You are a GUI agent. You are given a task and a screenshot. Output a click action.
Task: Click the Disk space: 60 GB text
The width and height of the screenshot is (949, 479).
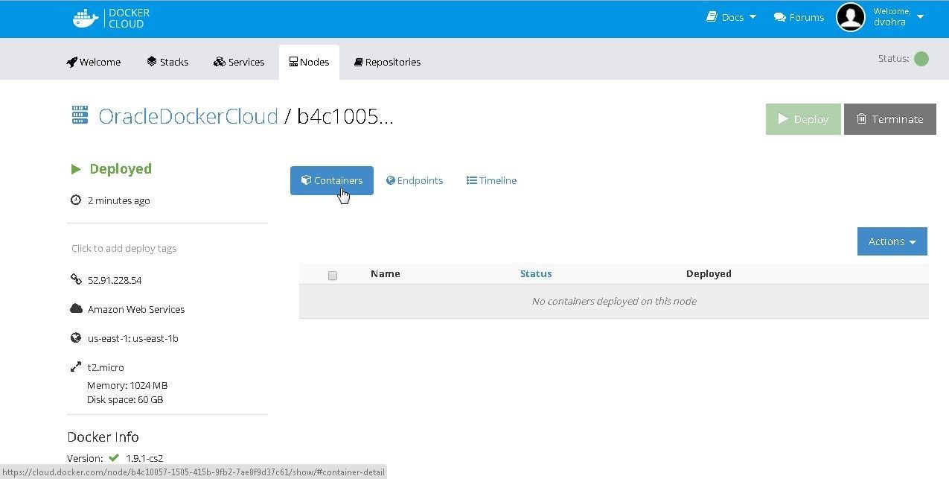click(125, 399)
